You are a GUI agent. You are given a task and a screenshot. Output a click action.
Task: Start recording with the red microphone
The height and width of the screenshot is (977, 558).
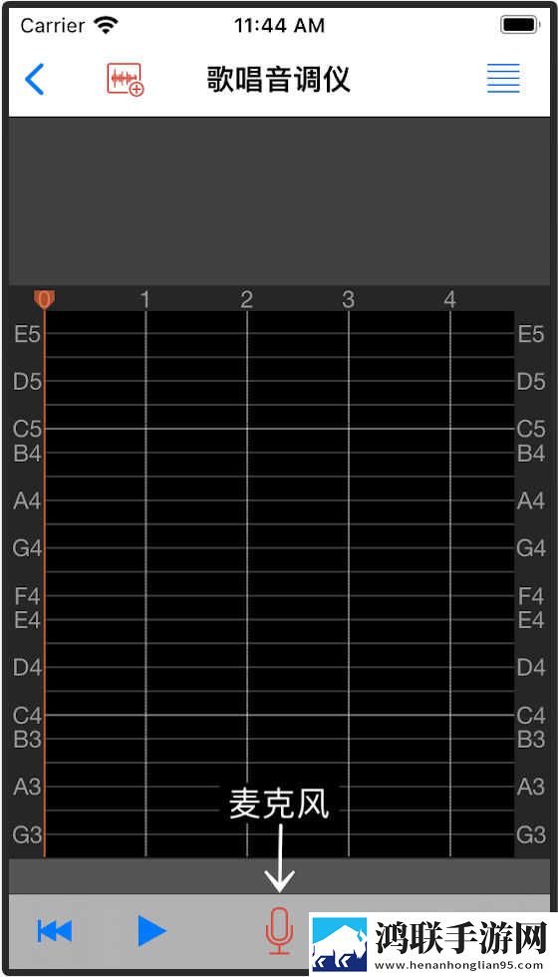pyautogui.click(x=279, y=931)
